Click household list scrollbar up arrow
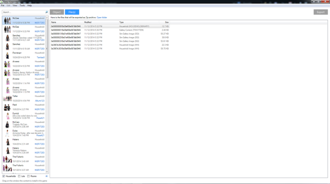330x184 pixels. point(47,18)
